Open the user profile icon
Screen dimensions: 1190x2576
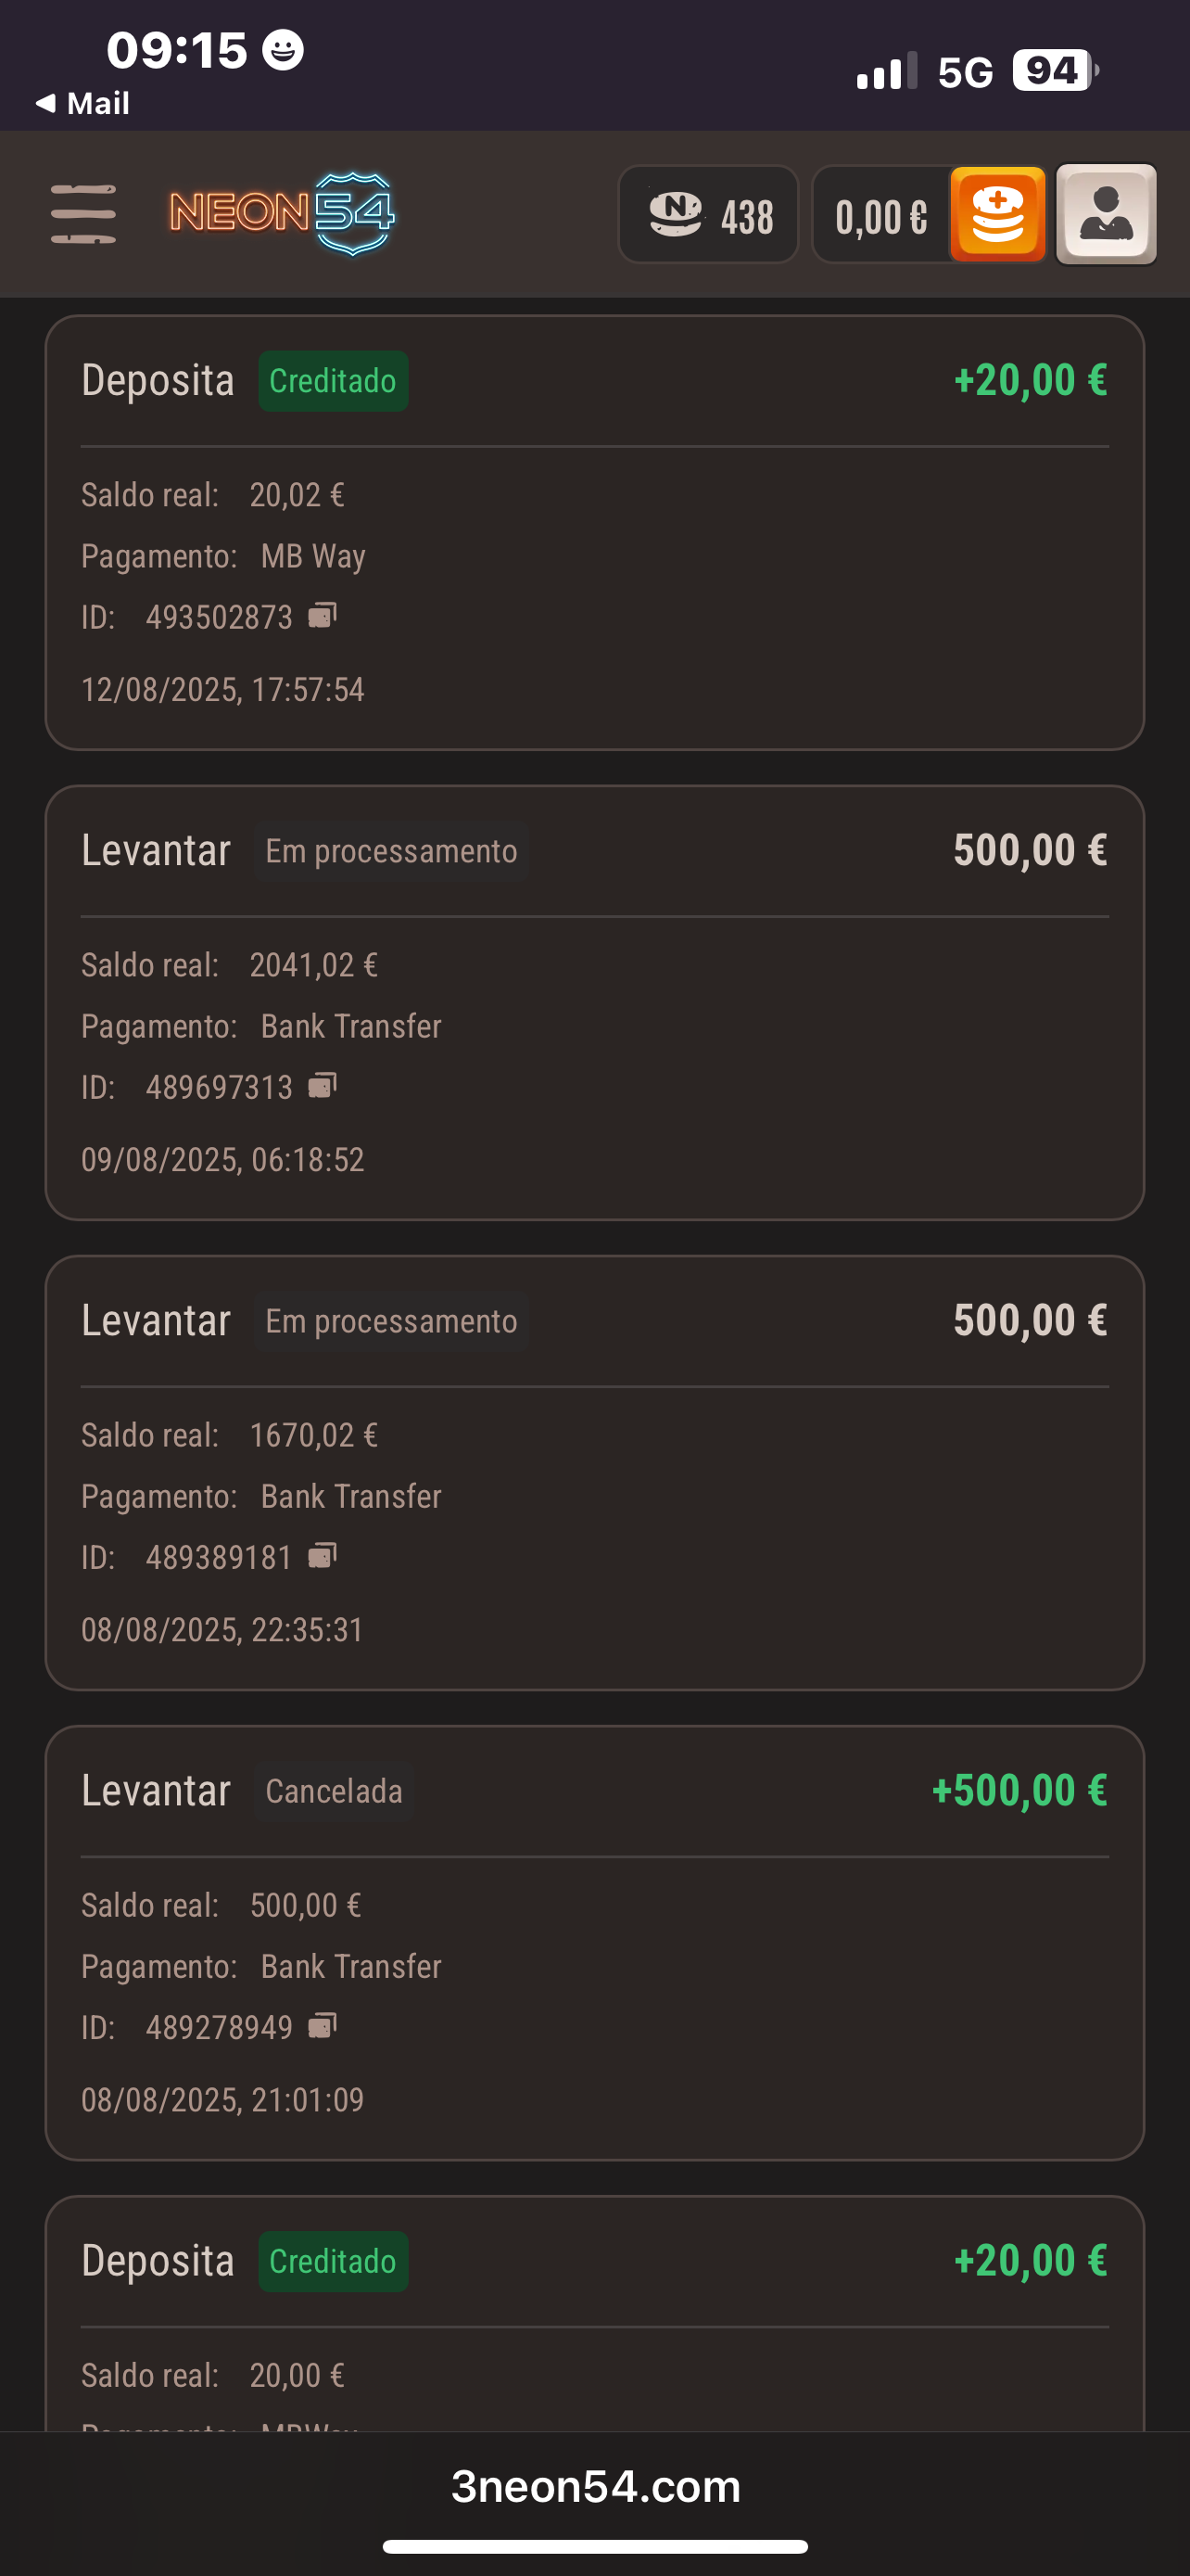pos(1106,215)
